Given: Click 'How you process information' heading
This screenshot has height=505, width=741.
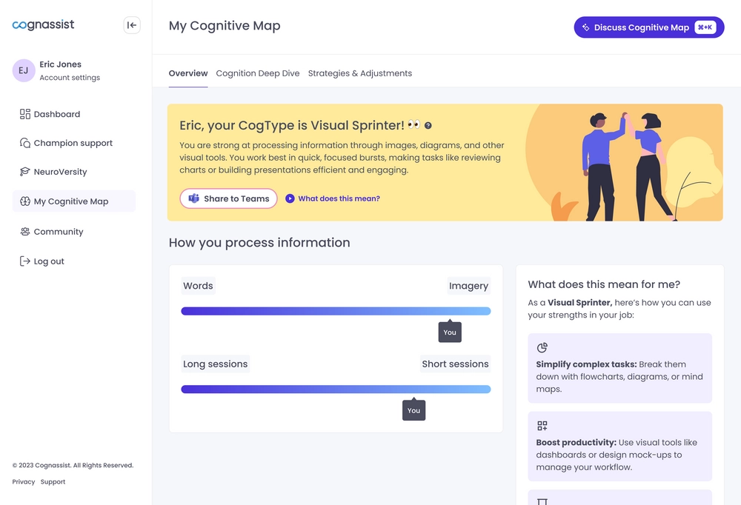Looking at the screenshot, I should click(259, 242).
